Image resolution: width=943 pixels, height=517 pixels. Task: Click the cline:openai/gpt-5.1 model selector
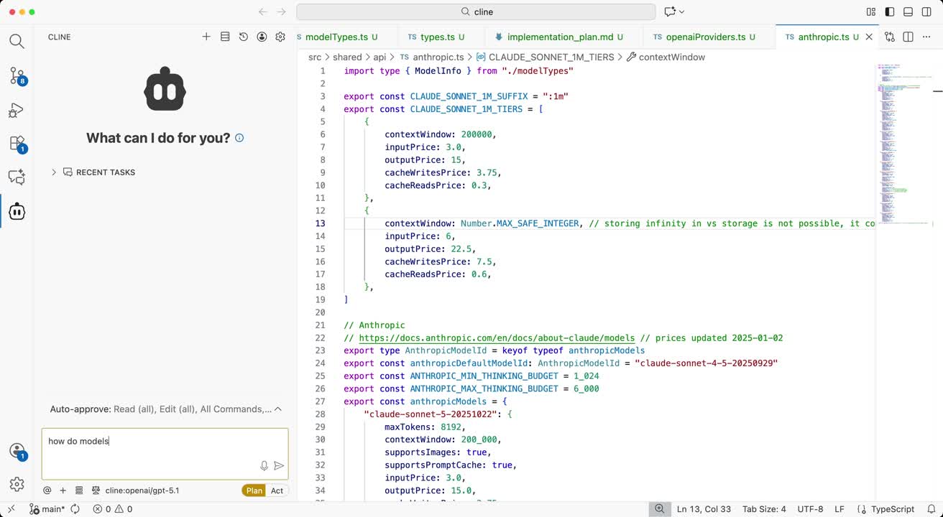[x=142, y=490]
